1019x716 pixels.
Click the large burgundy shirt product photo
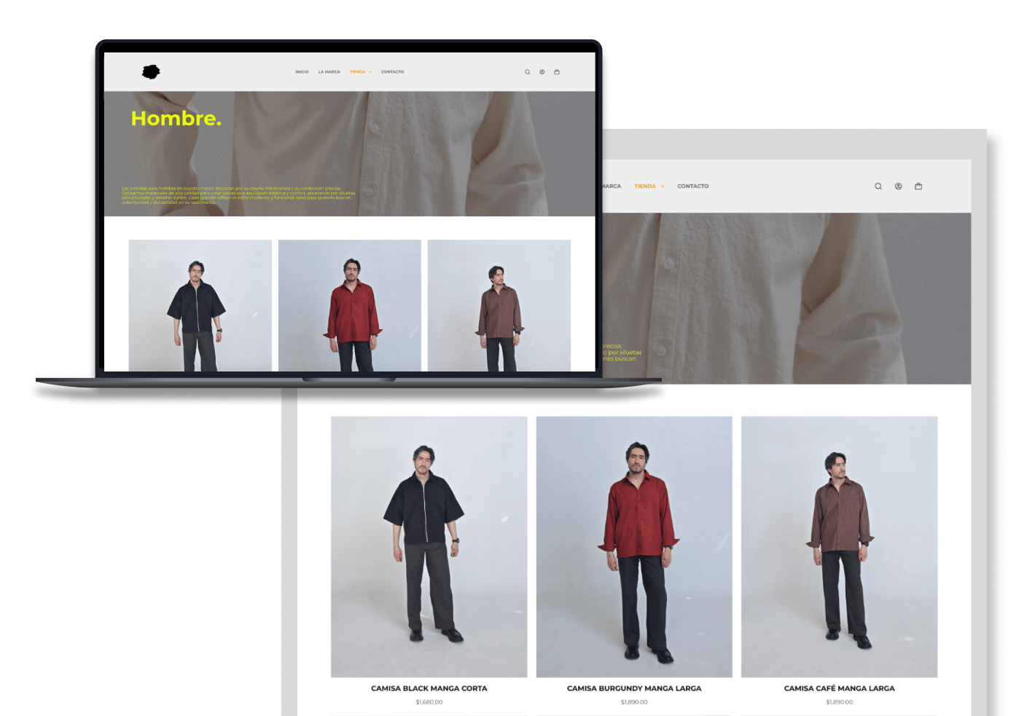[x=634, y=546]
